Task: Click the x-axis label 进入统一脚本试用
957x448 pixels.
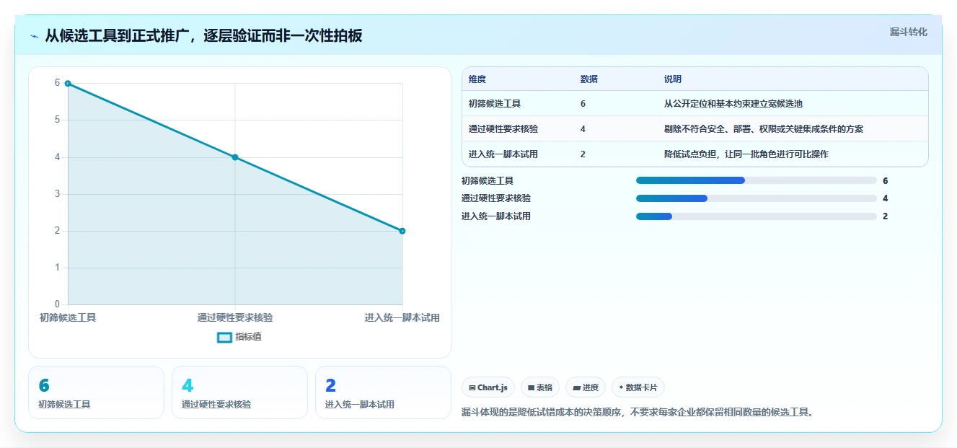Action: 402,317
